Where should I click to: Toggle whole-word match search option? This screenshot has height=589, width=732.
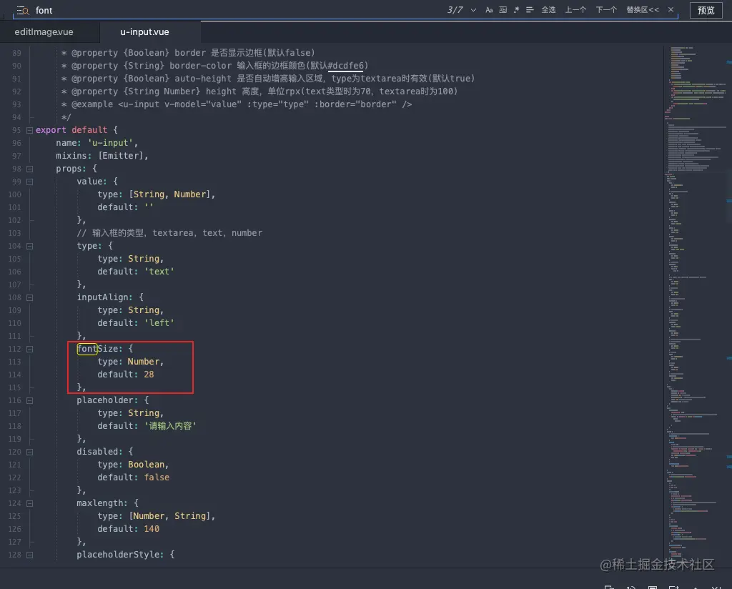(503, 10)
